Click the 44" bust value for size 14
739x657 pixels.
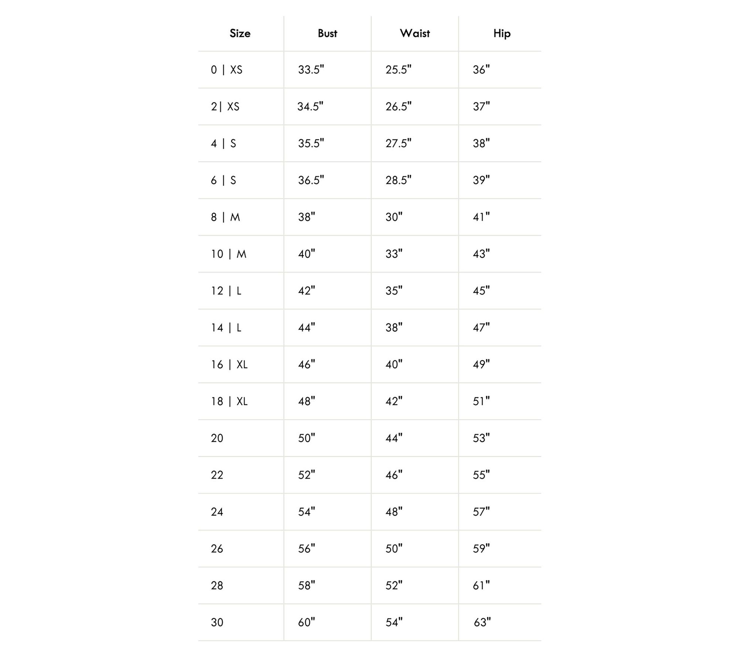pos(306,328)
